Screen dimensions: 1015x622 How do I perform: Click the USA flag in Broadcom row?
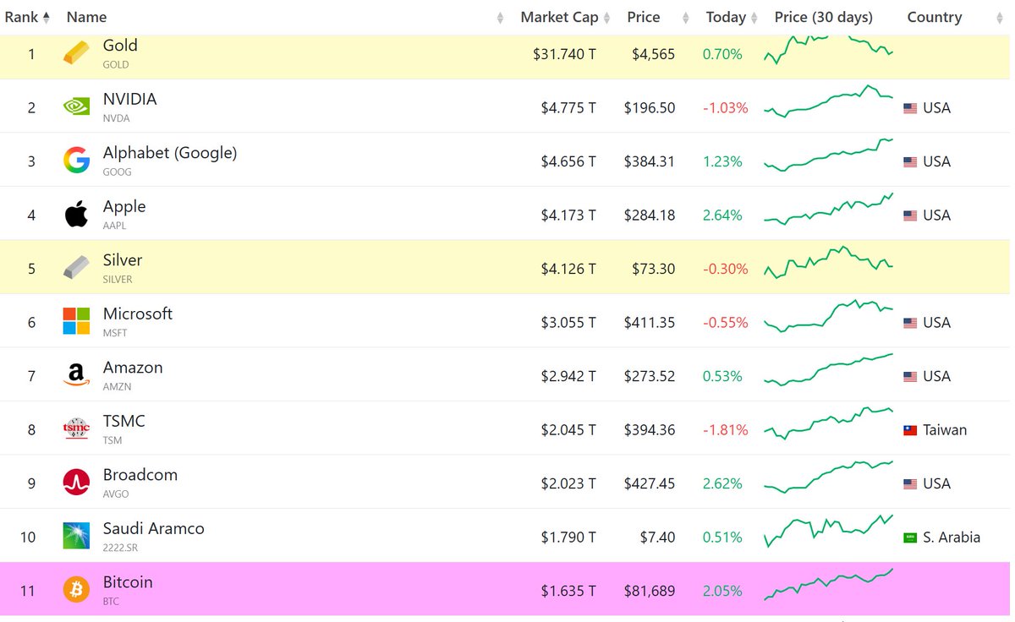click(910, 483)
